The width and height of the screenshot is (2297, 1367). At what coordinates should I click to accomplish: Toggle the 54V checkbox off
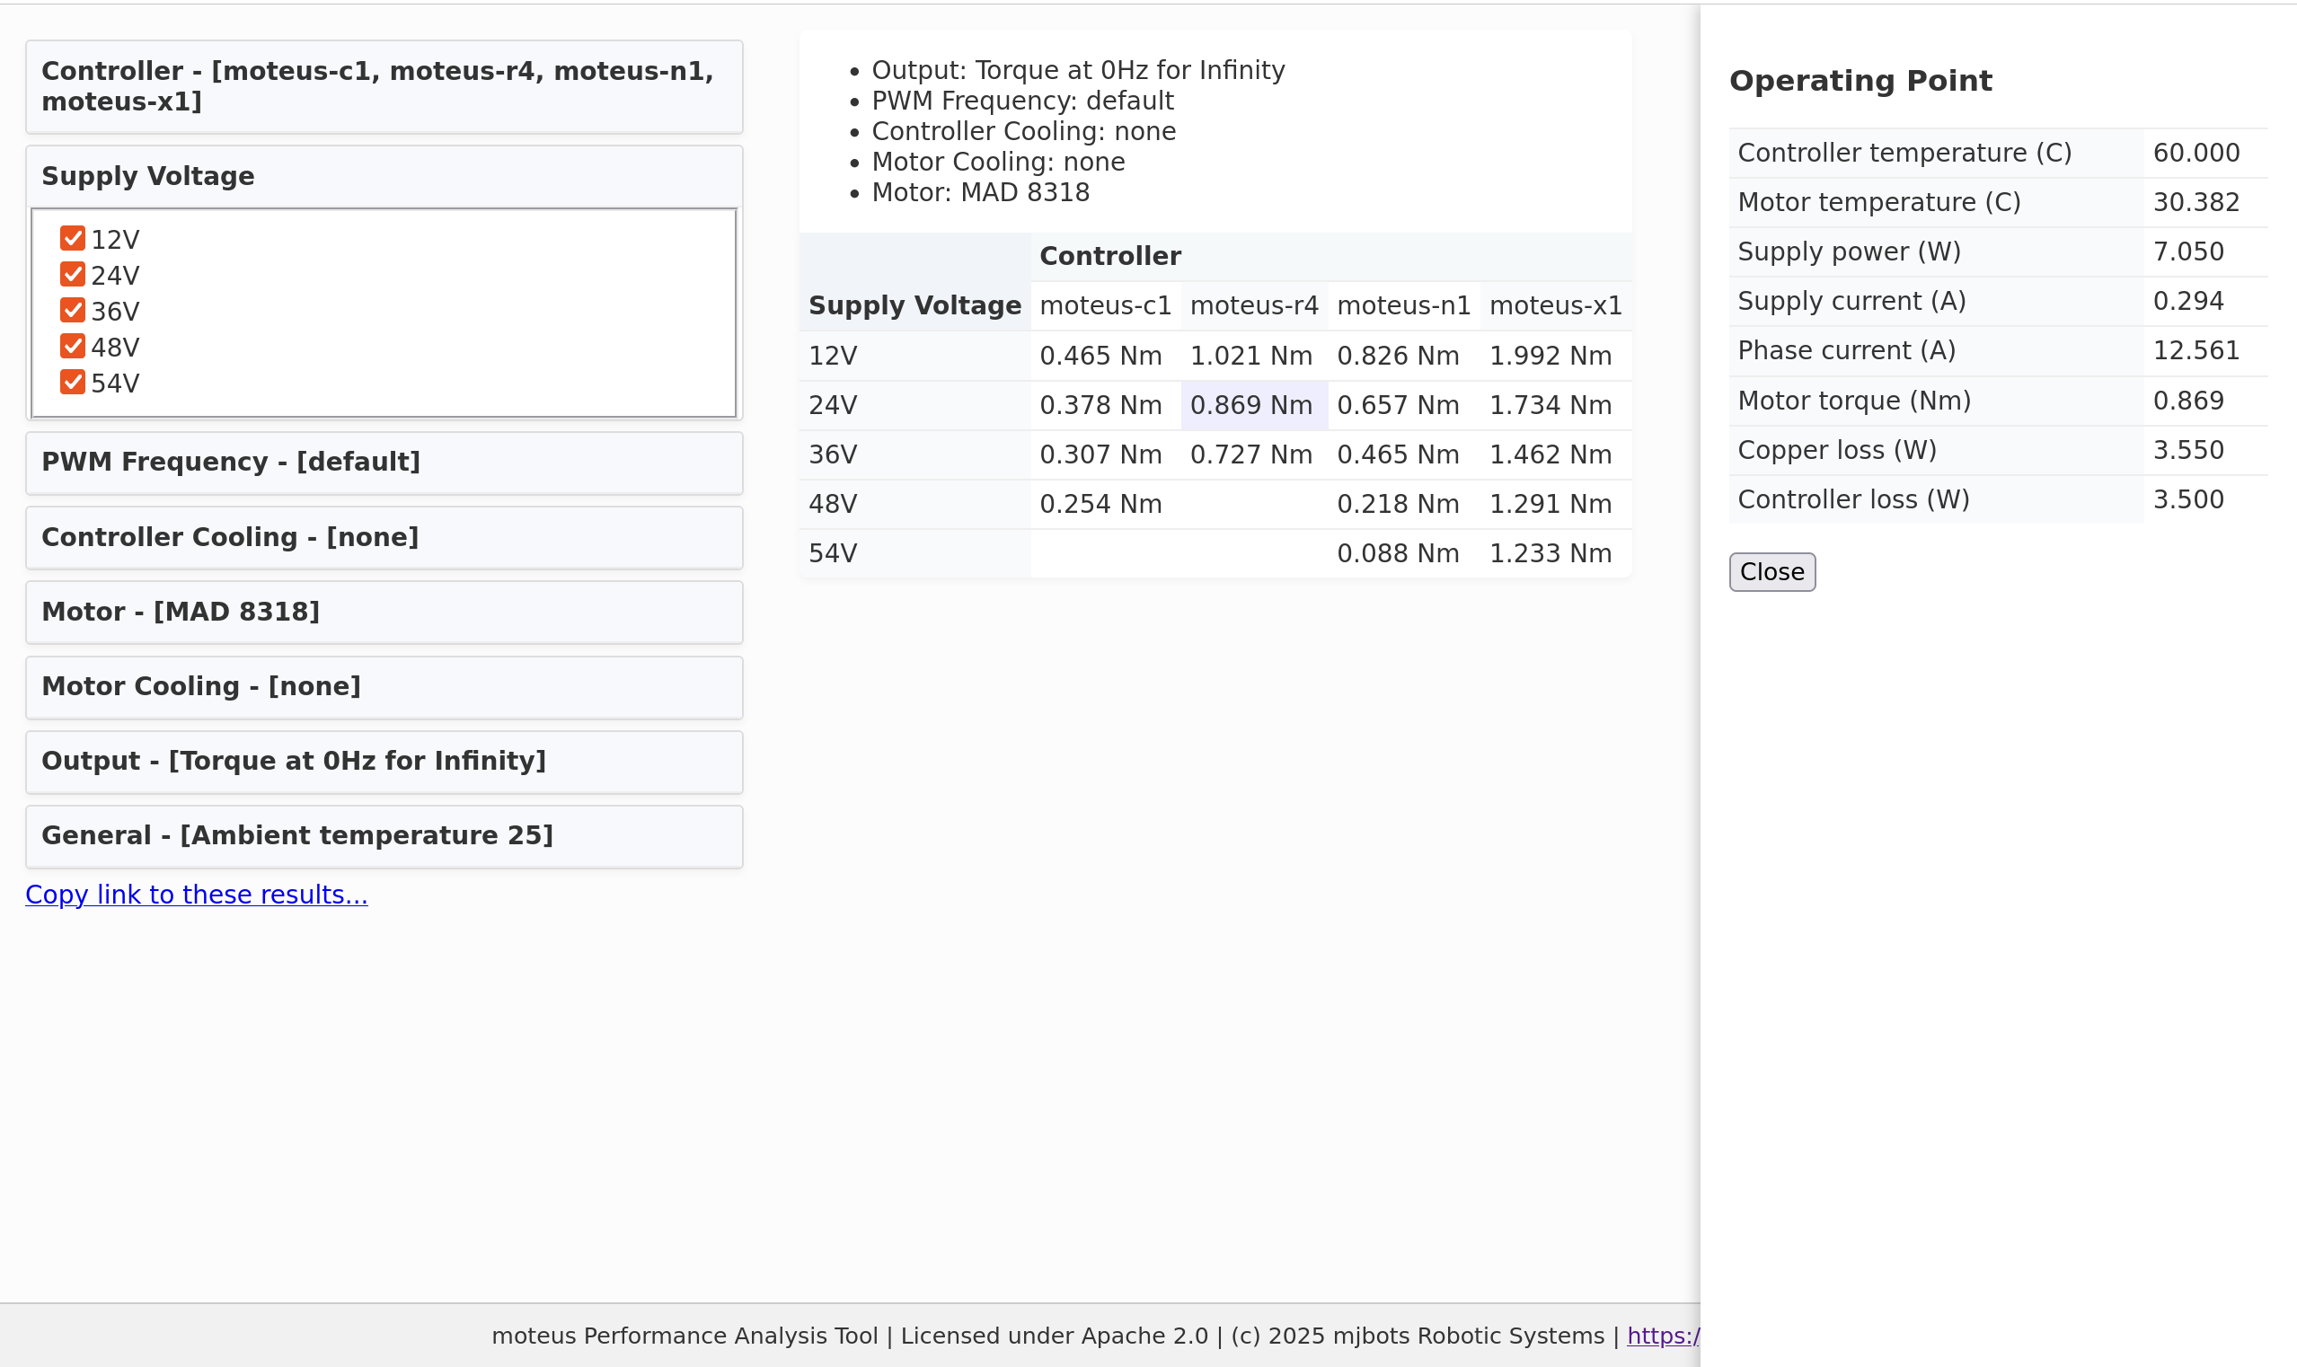[72, 383]
